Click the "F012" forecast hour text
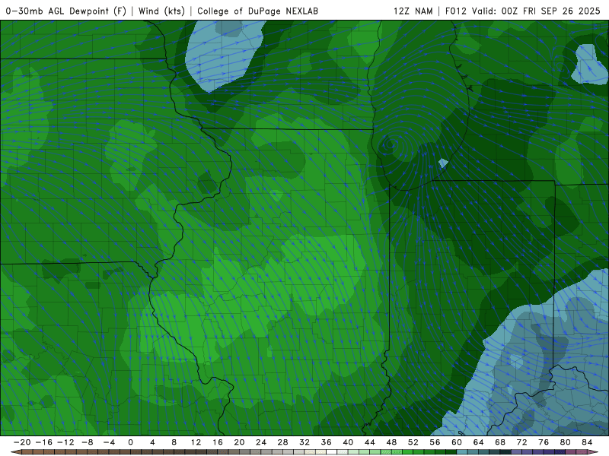This screenshot has height=456, width=609. click(455, 11)
